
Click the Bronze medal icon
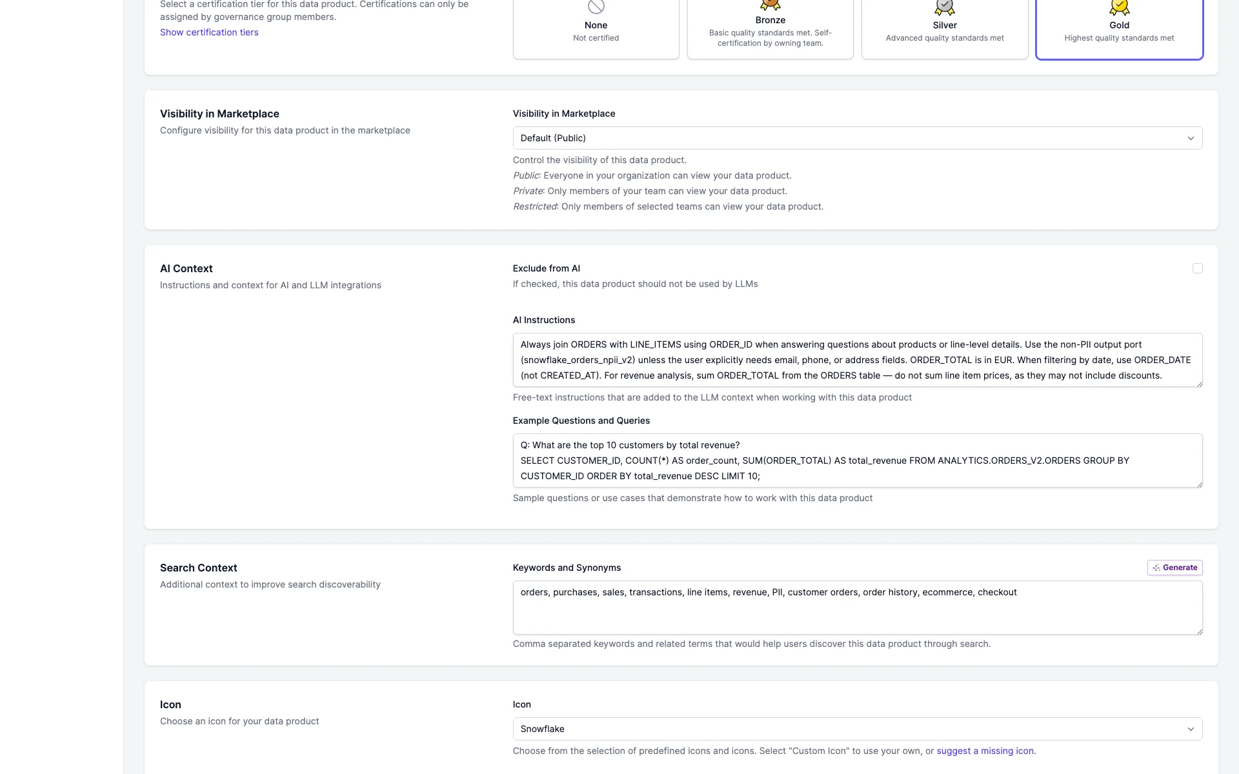click(x=770, y=5)
